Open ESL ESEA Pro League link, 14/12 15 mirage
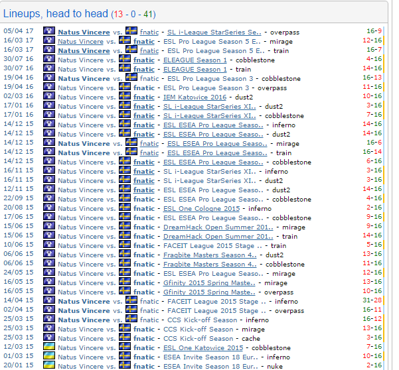The height and width of the screenshot is (370, 399). (217, 144)
